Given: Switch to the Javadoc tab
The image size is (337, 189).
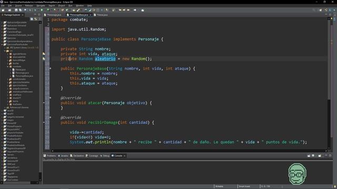Looking at the screenshot, I should point(63,156).
